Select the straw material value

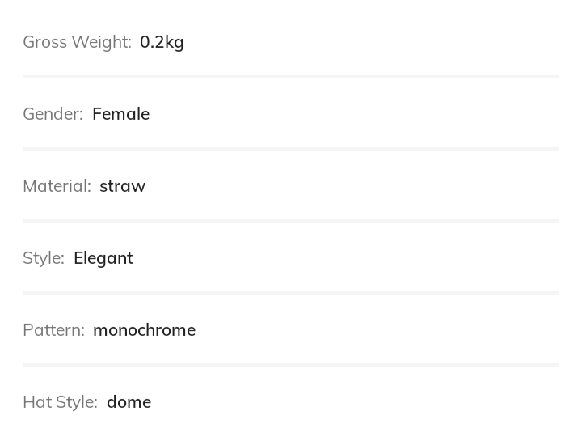[x=122, y=186]
